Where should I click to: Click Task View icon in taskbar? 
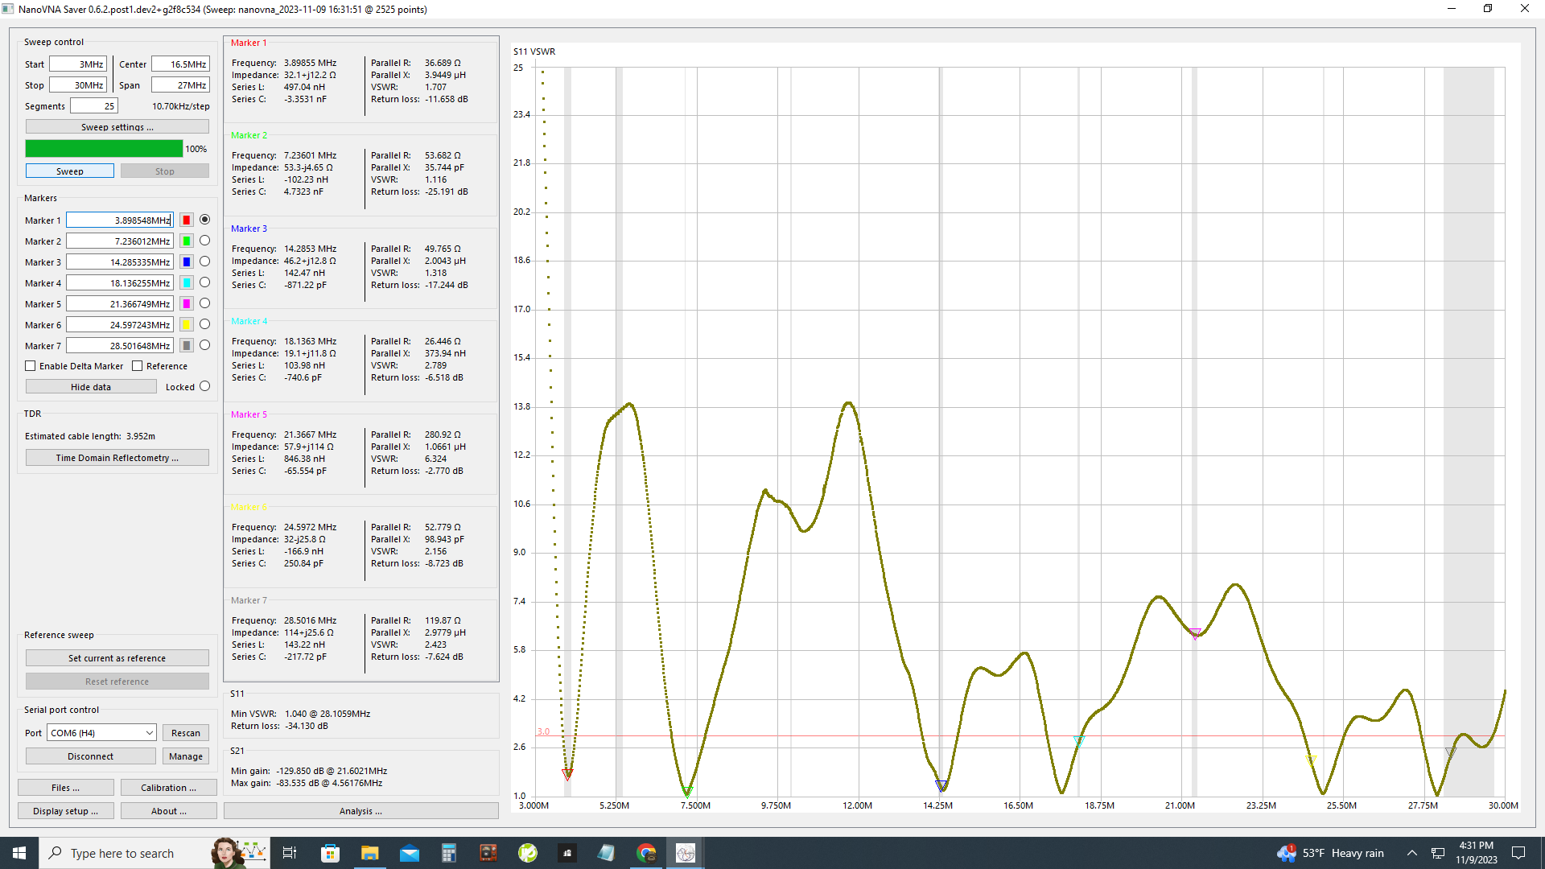(x=290, y=853)
